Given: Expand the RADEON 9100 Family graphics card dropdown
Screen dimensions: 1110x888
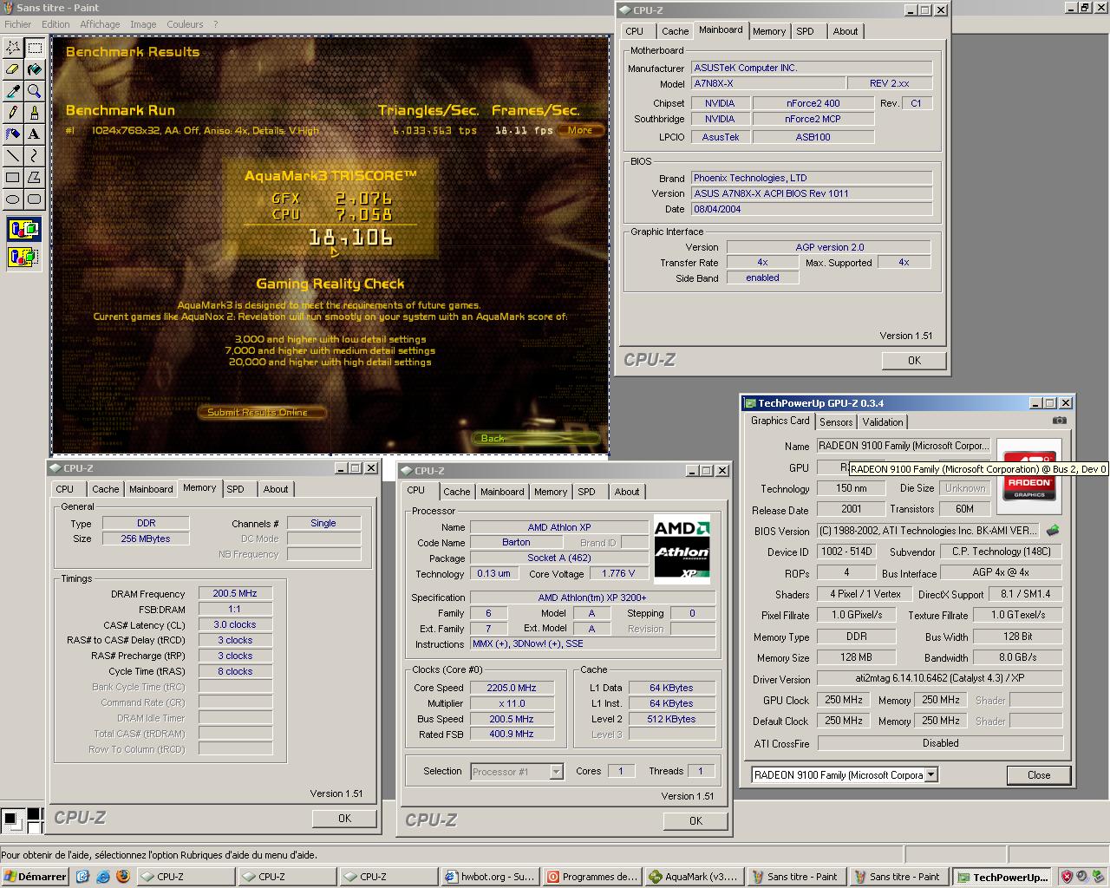Looking at the screenshot, I should click(931, 775).
